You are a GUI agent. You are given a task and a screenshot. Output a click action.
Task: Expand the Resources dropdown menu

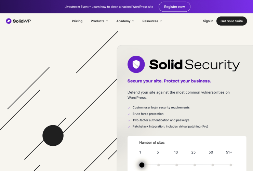coord(152,21)
